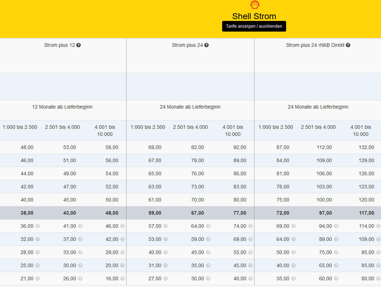Click help icon next to Strom plus 24
This screenshot has height=287, width=381.
206,45
